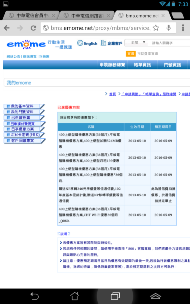Open a new browser tab
The width and height of the screenshot is (190, 304).
point(178,15)
